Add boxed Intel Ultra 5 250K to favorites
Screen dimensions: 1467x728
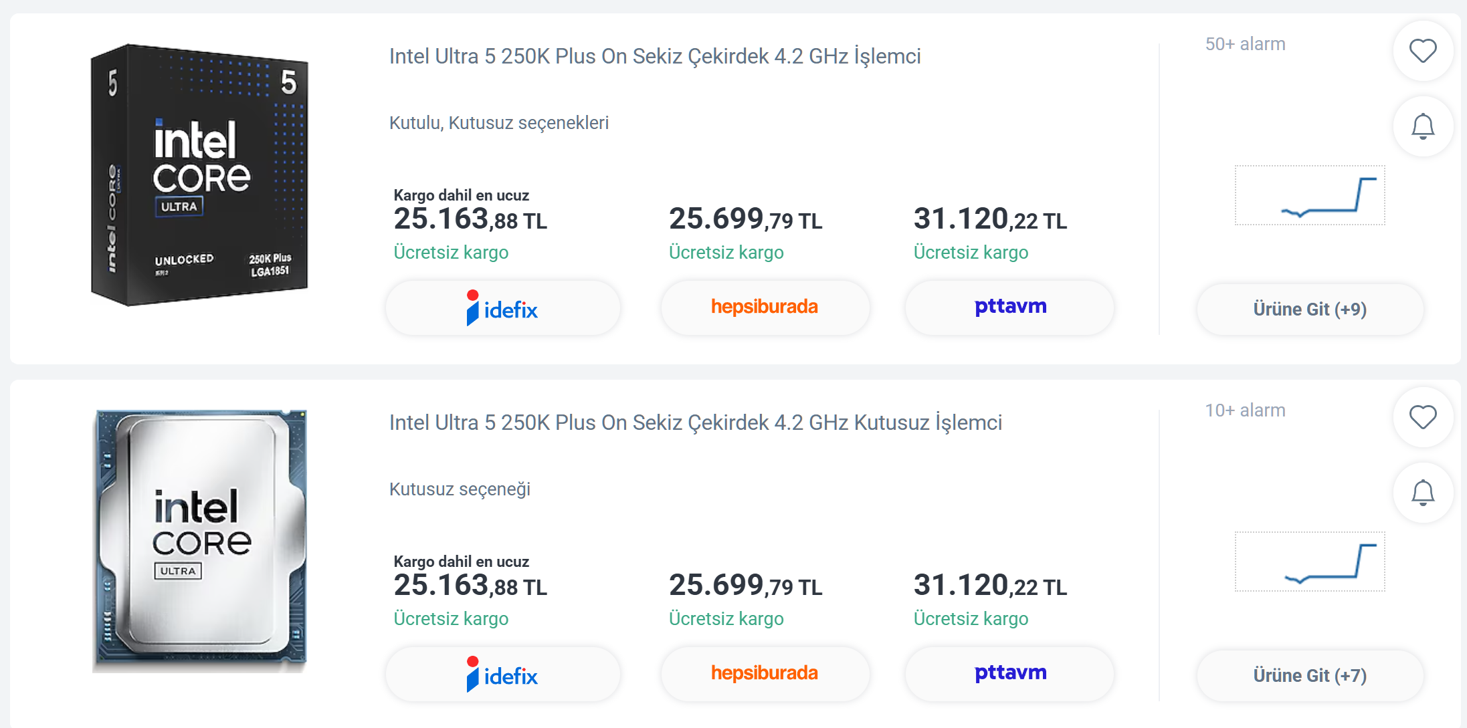(x=1423, y=51)
